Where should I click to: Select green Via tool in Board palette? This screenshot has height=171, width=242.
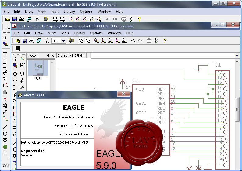[5, 147]
